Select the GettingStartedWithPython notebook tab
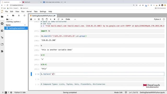Screen dimensions: 167x94 coord(43,16)
